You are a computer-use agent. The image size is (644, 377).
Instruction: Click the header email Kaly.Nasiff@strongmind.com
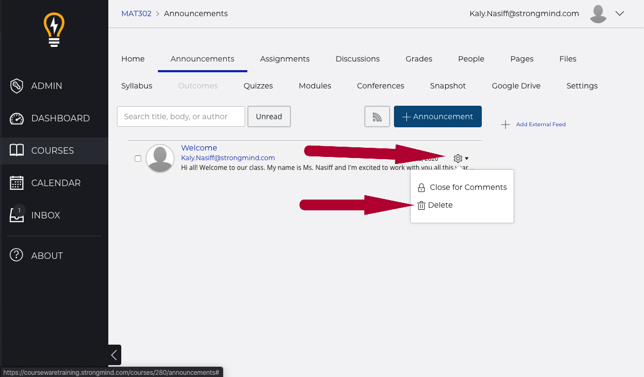point(524,13)
